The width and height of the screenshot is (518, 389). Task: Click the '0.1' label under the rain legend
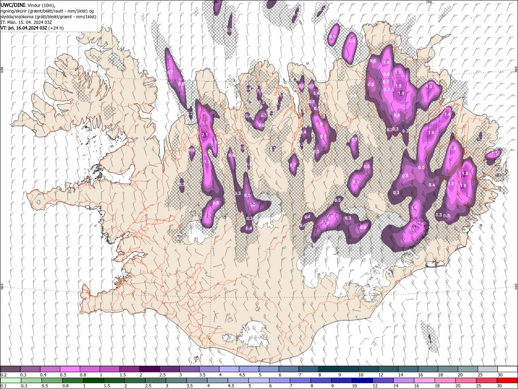pyautogui.click(x=4, y=386)
